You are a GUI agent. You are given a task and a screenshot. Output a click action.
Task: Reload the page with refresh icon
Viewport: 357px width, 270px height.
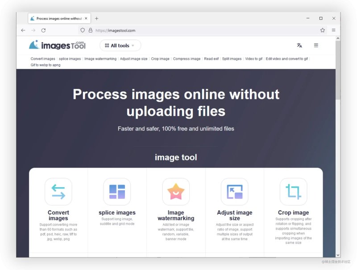[x=43, y=30]
